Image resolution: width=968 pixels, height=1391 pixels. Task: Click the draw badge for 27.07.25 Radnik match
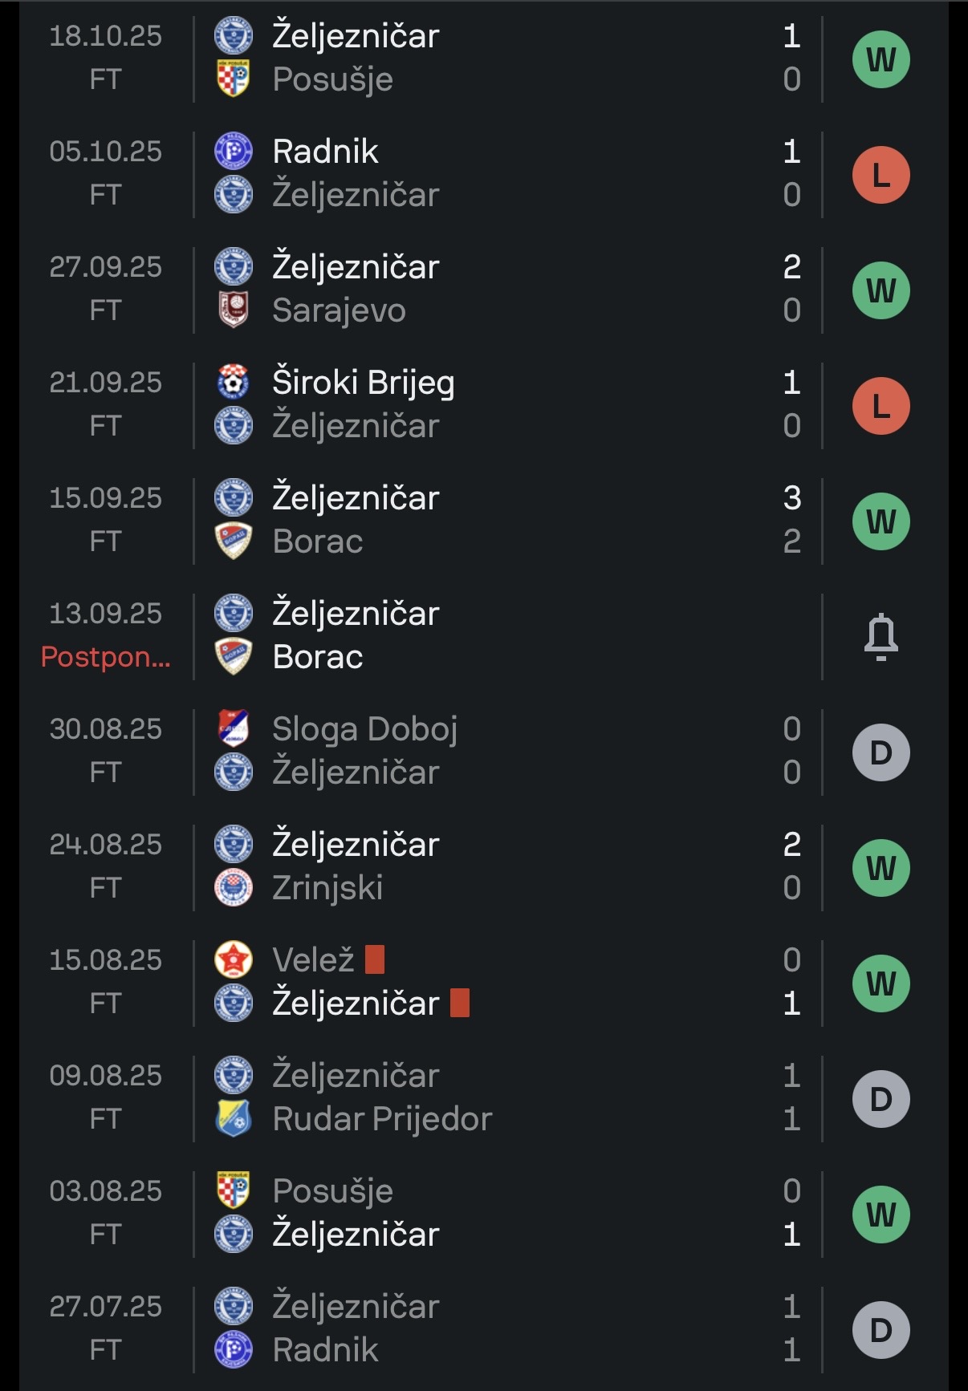[x=881, y=1330]
